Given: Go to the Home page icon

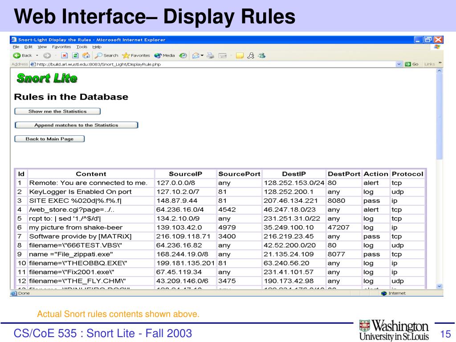Looking at the screenshot, I should click(86, 55).
